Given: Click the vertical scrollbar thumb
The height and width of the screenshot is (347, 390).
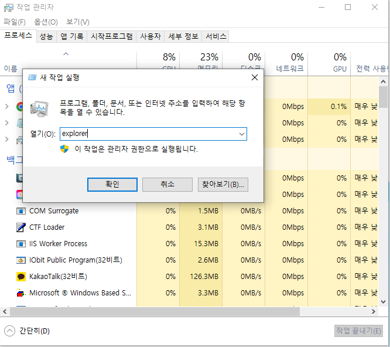Looking at the screenshot, I should (383, 97).
